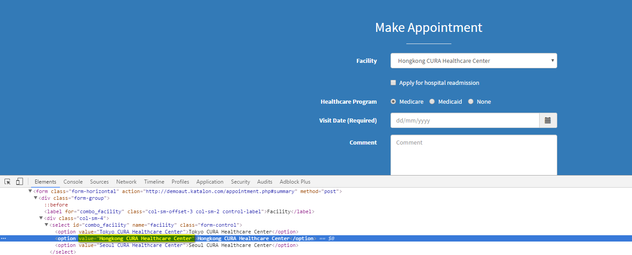Click inside the Comment text area
Screen dimensions: 632x255
pyautogui.click(x=473, y=155)
